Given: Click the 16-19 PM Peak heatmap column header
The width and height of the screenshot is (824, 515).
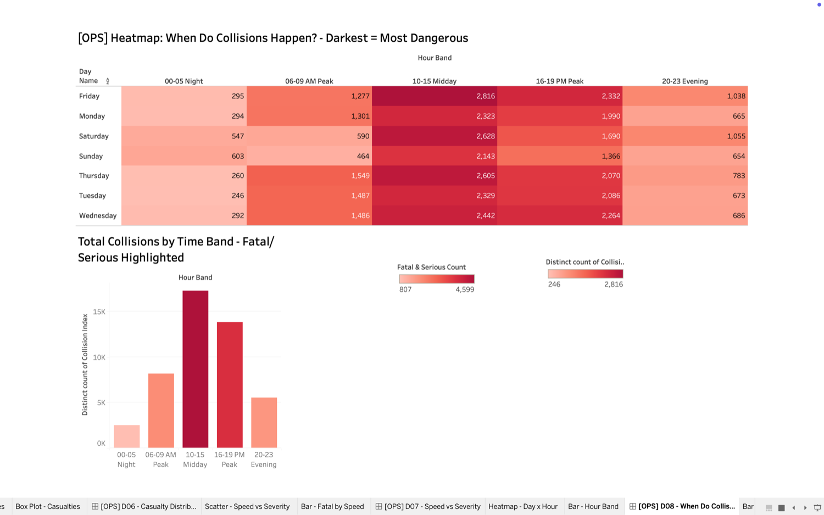Looking at the screenshot, I should 560,81.
